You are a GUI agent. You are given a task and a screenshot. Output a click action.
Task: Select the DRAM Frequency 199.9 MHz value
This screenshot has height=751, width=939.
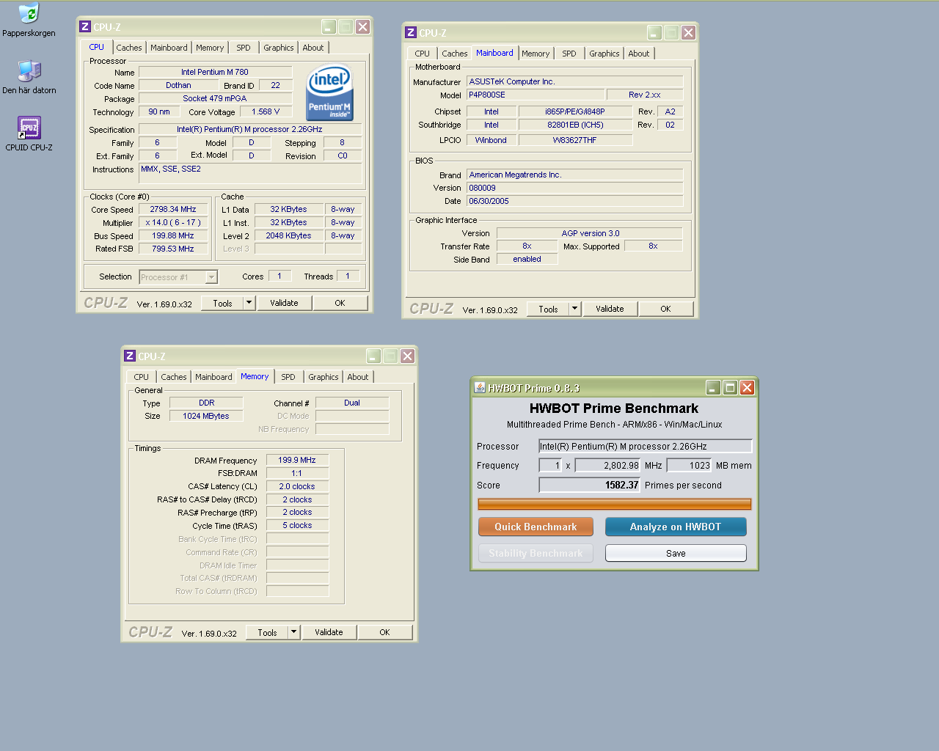click(x=297, y=460)
